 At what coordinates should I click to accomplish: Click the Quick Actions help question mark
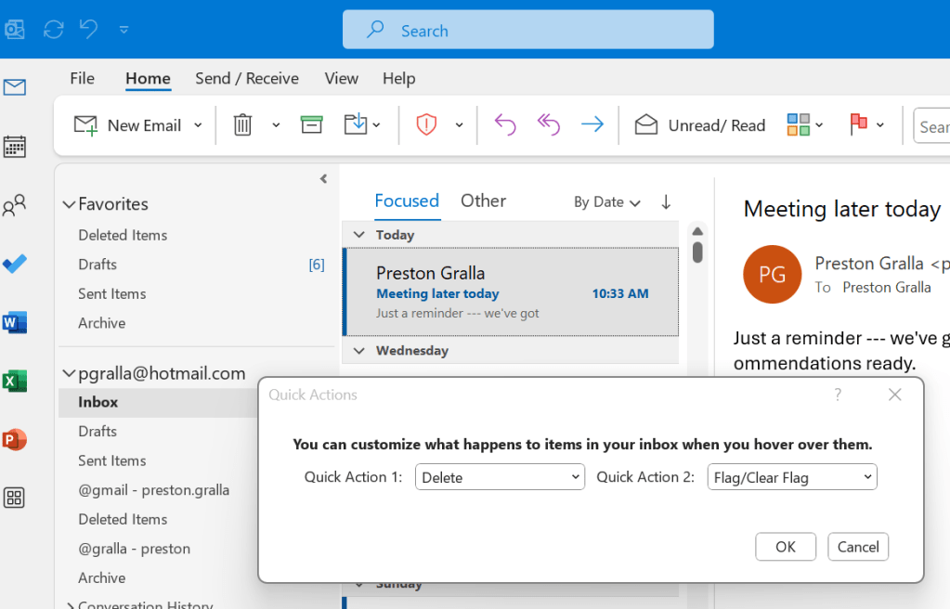coord(838,395)
